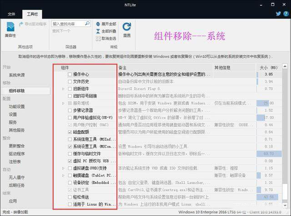Viewport: 291px width, 216px height.
Task: Select the 3.85 size cell
Action: [x=269, y=74]
